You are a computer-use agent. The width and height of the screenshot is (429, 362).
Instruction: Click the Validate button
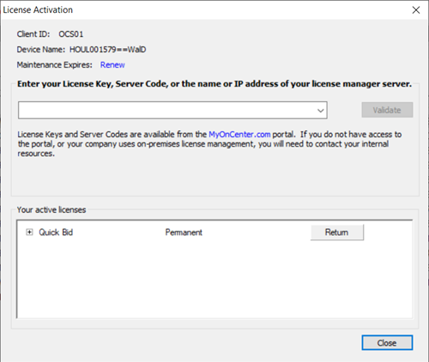[x=387, y=110]
